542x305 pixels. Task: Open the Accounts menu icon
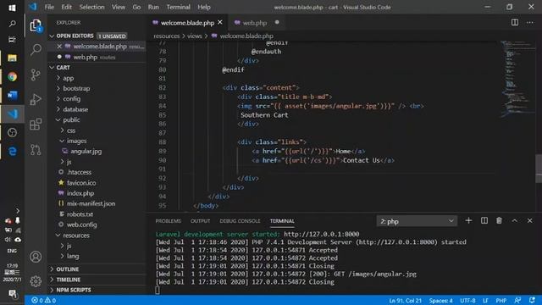pyautogui.click(x=36, y=257)
